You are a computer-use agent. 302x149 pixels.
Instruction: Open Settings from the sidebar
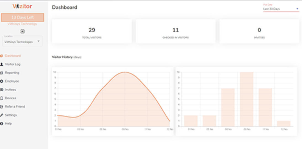tap(11, 115)
